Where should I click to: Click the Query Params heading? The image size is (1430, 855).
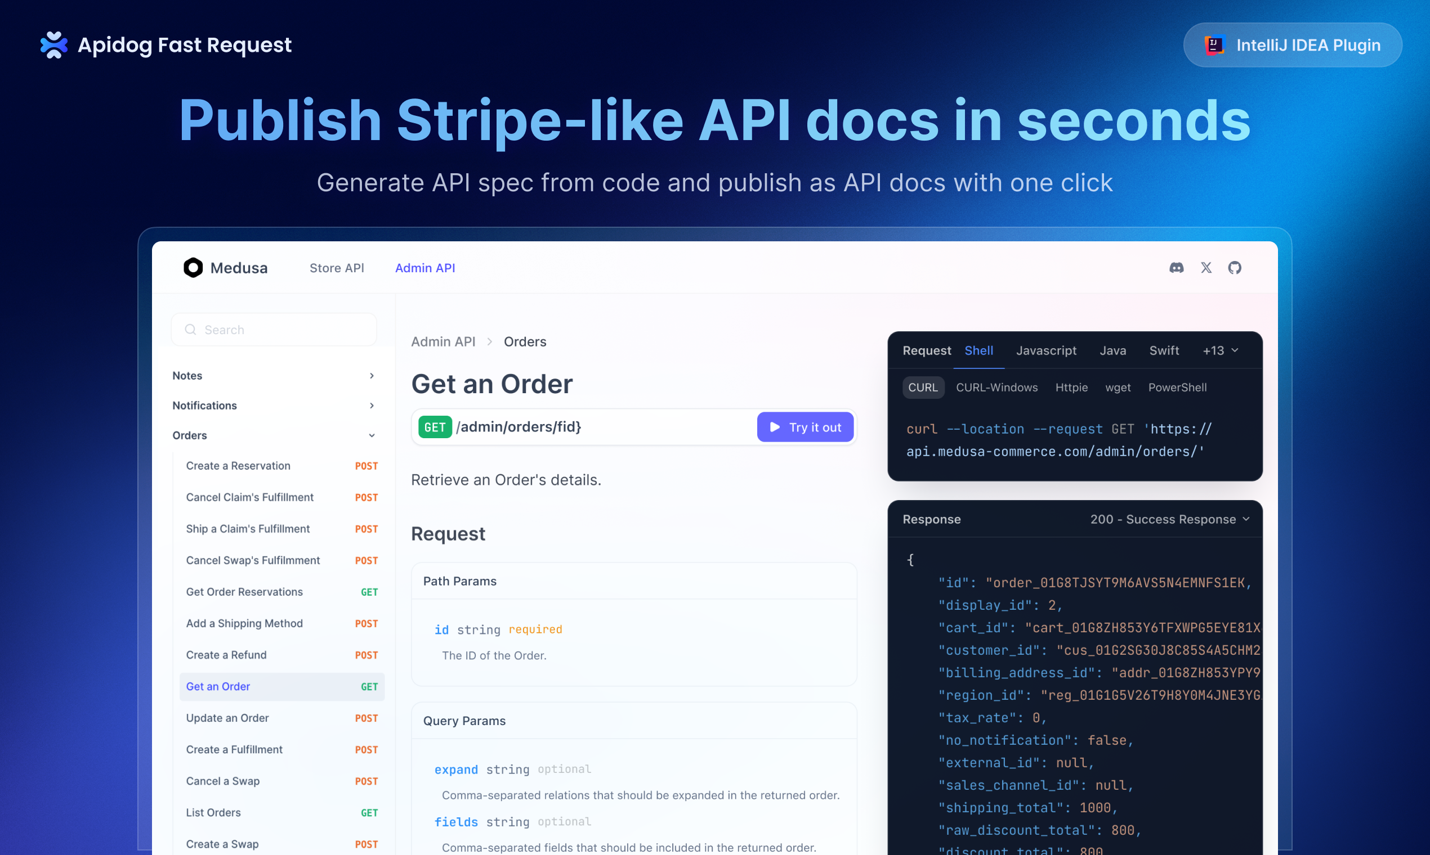point(464,721)
